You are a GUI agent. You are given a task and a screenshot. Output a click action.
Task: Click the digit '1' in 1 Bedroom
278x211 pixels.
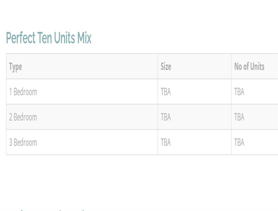tap(10, 92)
